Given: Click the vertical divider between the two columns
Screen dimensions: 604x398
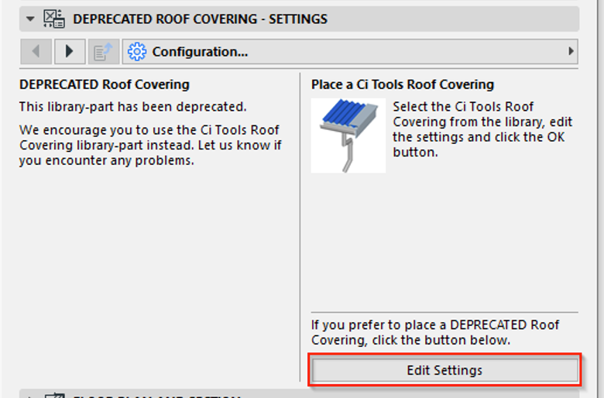Looking at the screenshot, I should click(x=300, y=228).
